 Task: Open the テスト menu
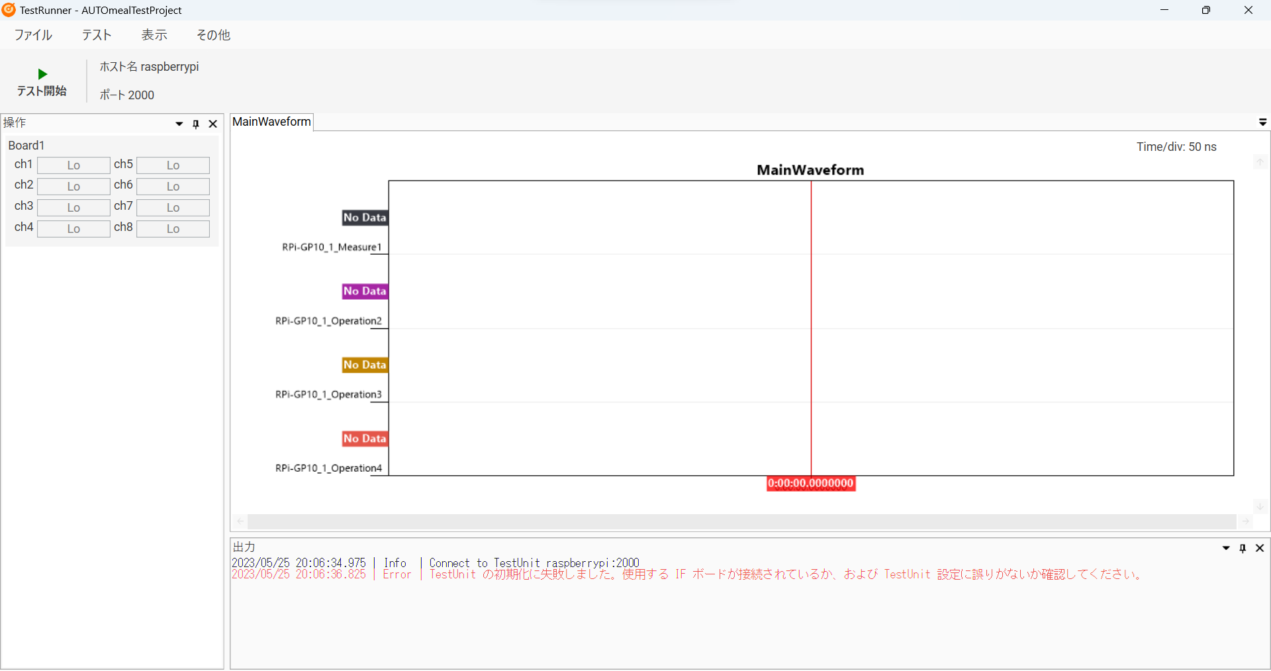(97, 35)
